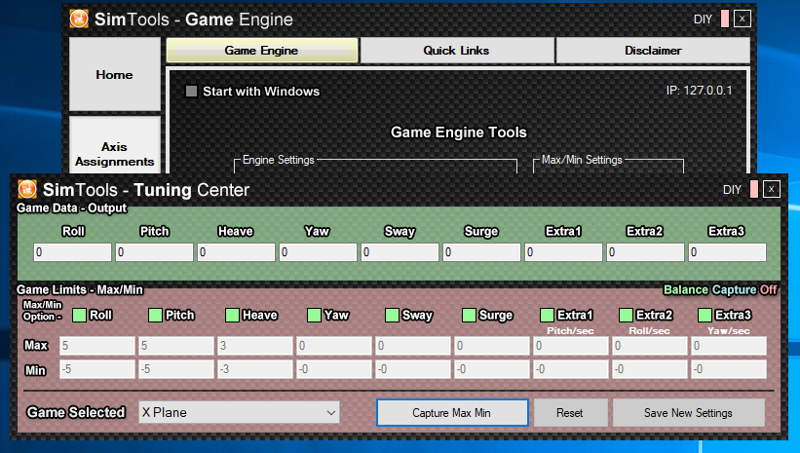Click the Sway Min value field
Viewport: 800px width, 453px height.
click(x=413, y=369)
